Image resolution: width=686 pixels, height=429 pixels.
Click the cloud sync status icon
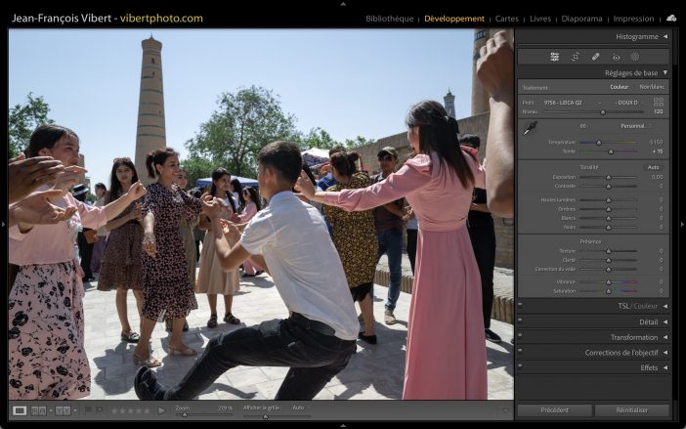[x=671, y=18]
